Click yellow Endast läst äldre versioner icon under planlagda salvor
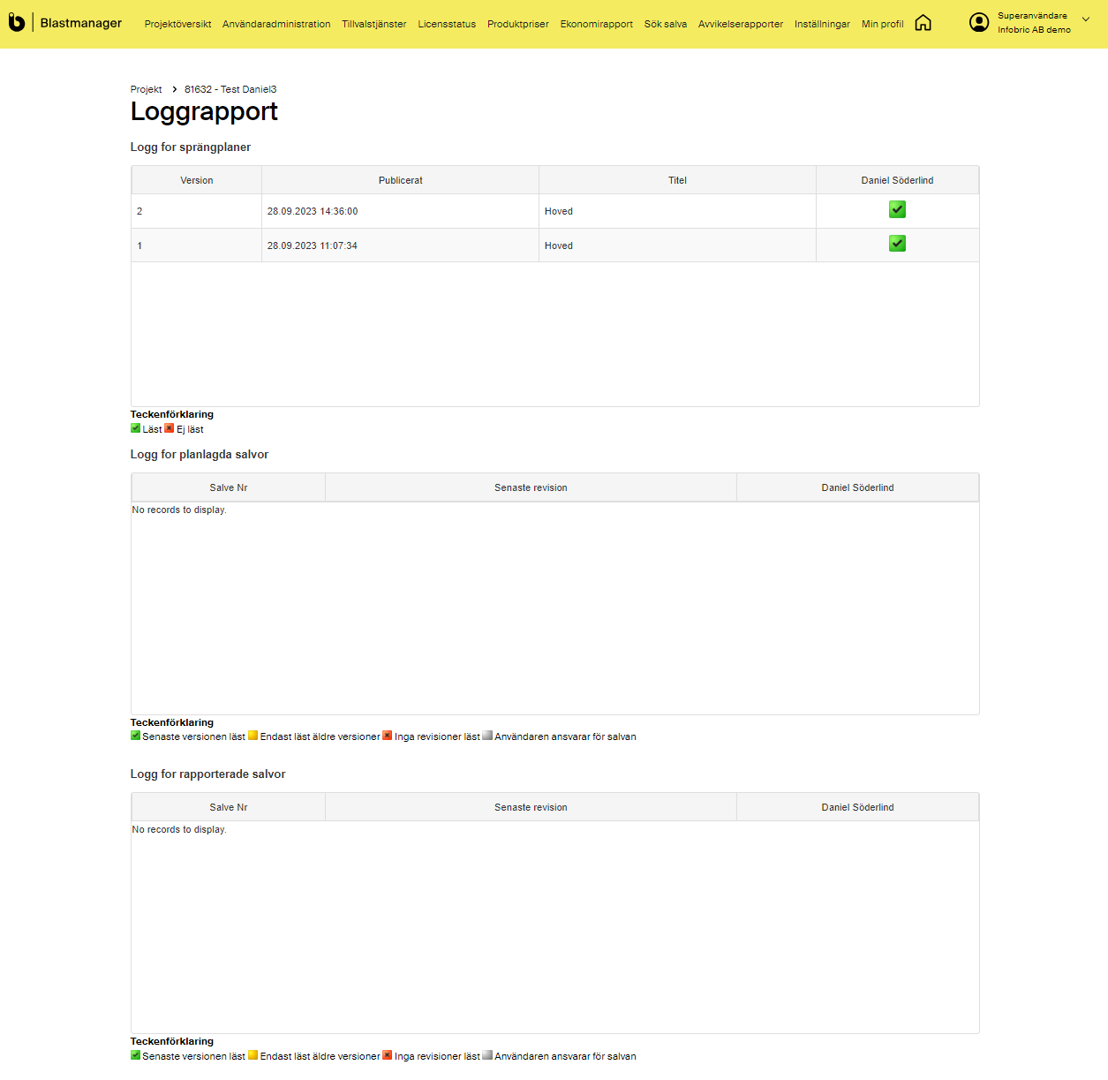This screenshot has height=1080, width=1108. coord(253,736)
